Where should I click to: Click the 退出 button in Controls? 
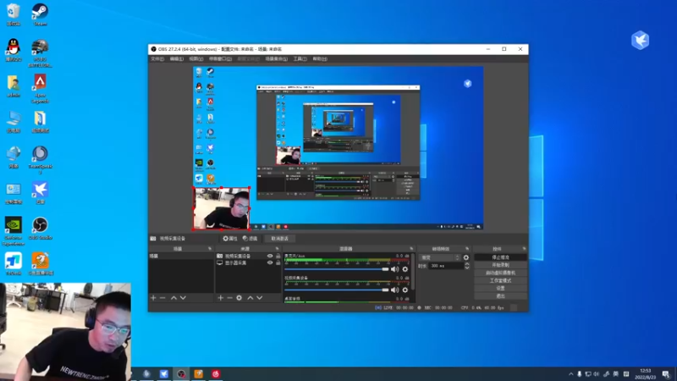point(500,295)
